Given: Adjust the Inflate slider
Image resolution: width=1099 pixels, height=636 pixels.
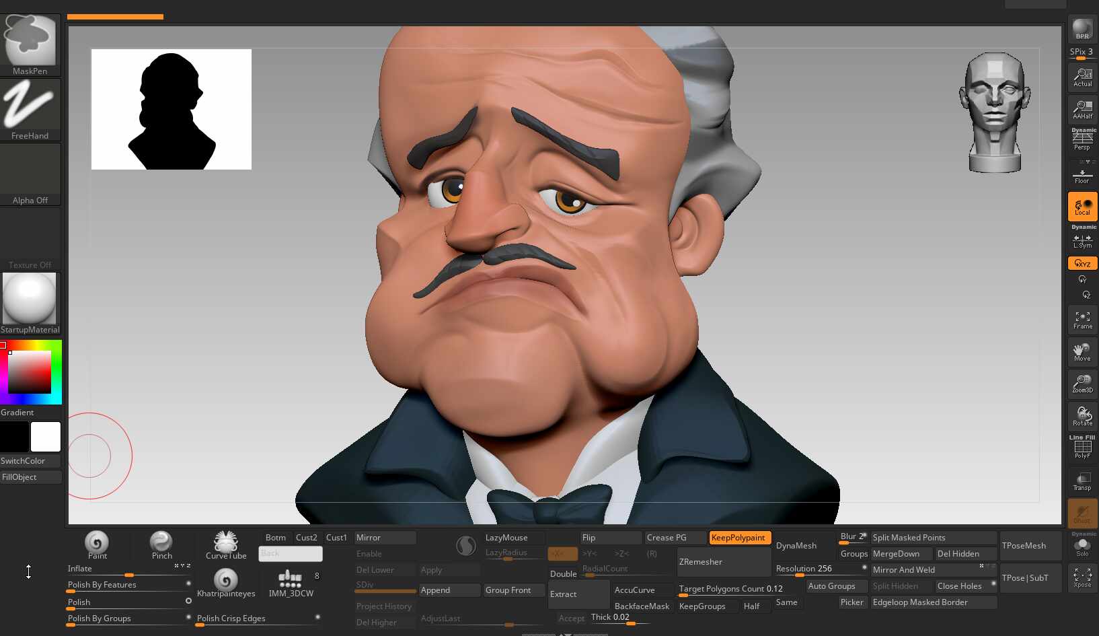Looking at the screenshot, I should point(128,569).
